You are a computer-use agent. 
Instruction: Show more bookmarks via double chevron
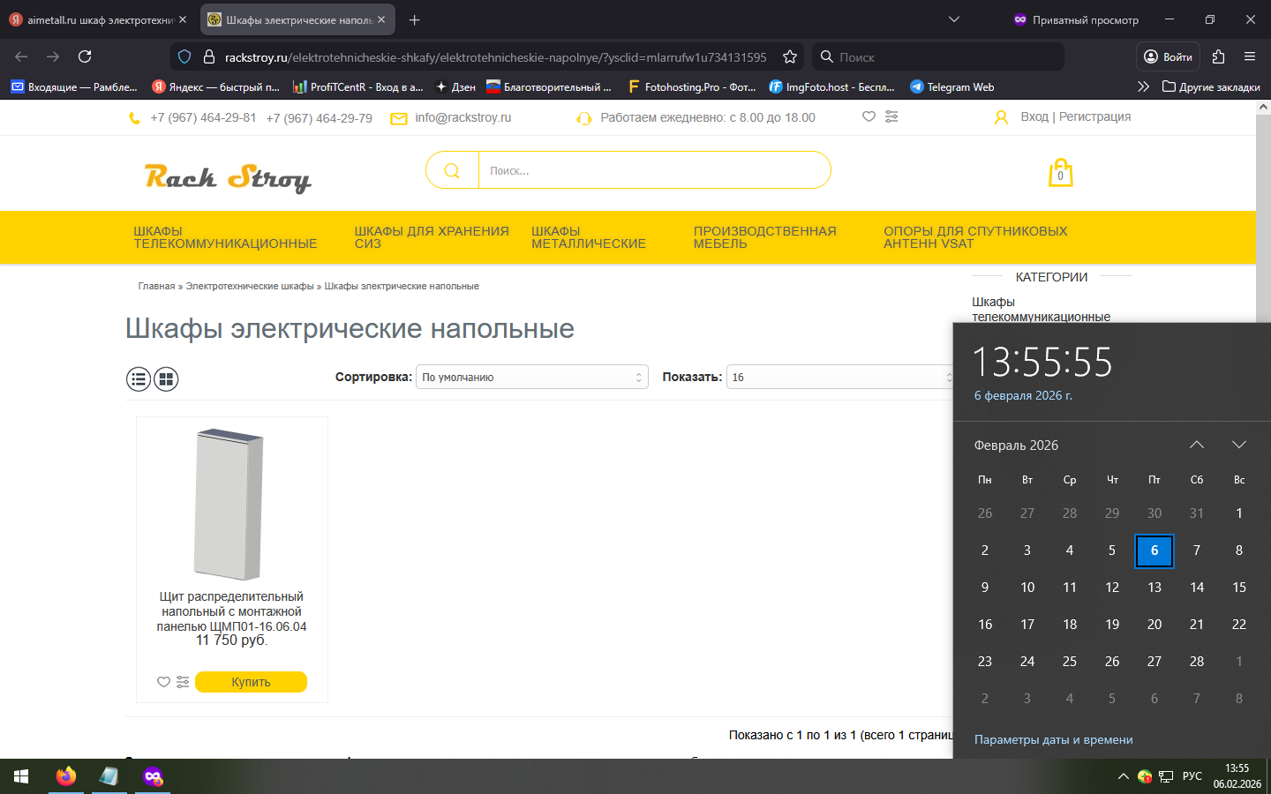1143,86
